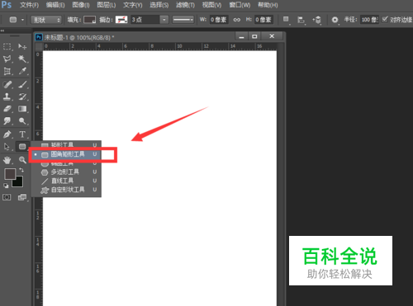
Task: Click the stroke color swatch
Action: click(121, 20)
